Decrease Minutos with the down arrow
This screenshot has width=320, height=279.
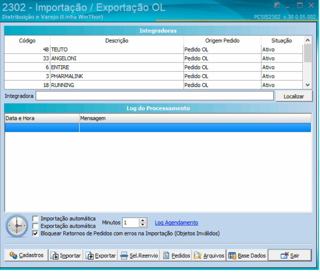pyautogui.click(x=143, y=225)
